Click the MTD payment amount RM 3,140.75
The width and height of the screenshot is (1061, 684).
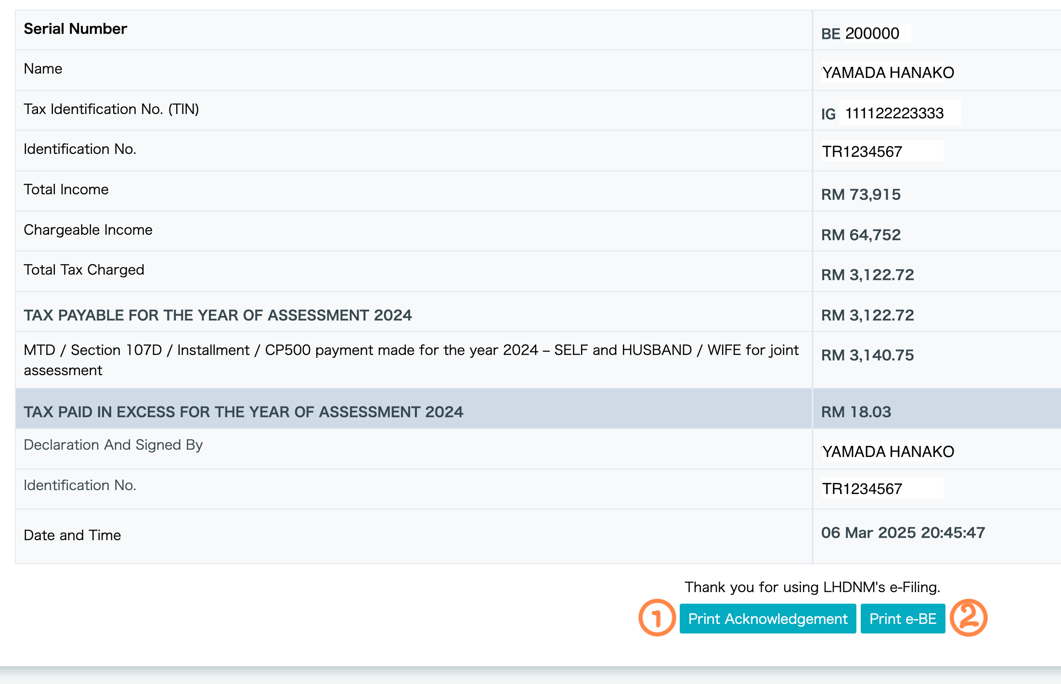[x=867, y=355]
